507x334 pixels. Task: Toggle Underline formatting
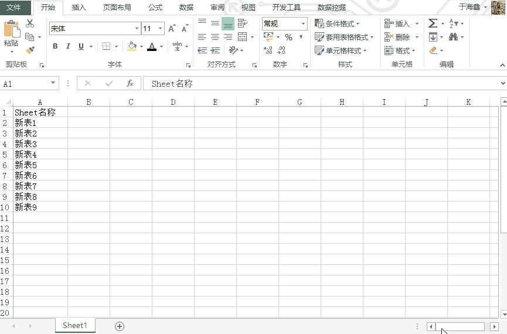(x=81, y=46)
